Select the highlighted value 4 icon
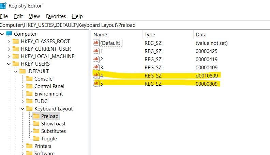 click(96, 75)
